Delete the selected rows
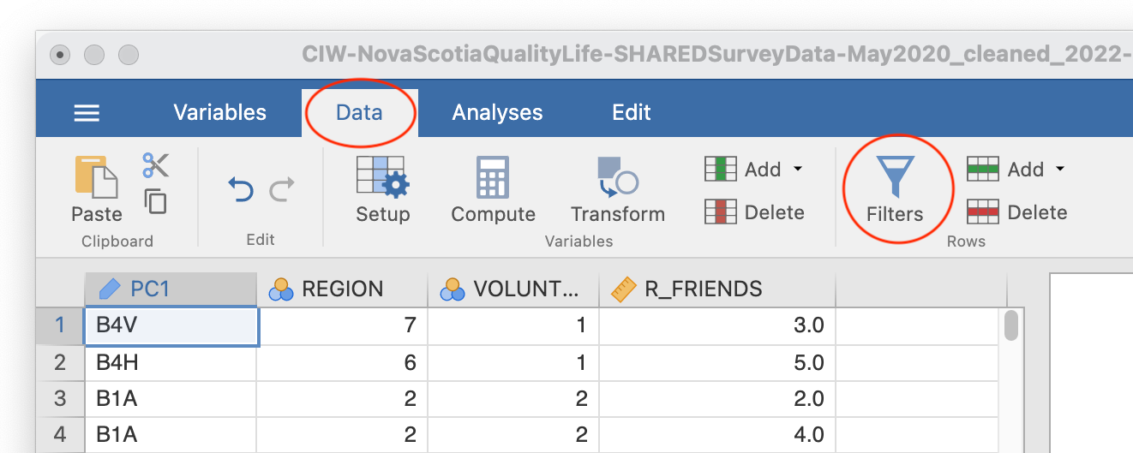The height and width of the screenshot is (453, 1133). click(x=1016, y=212)
